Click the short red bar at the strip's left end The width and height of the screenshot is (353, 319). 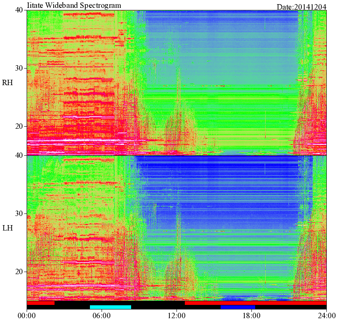(40, 303)
